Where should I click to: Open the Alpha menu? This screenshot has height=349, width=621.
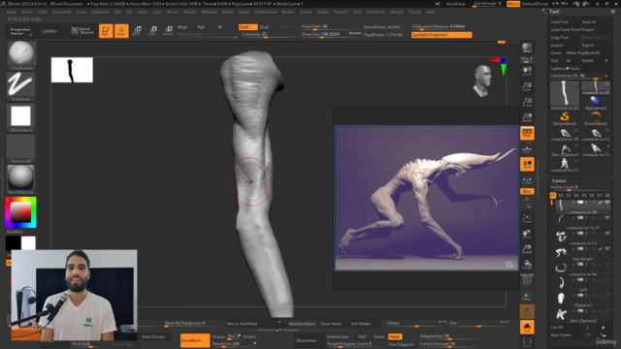11,12
